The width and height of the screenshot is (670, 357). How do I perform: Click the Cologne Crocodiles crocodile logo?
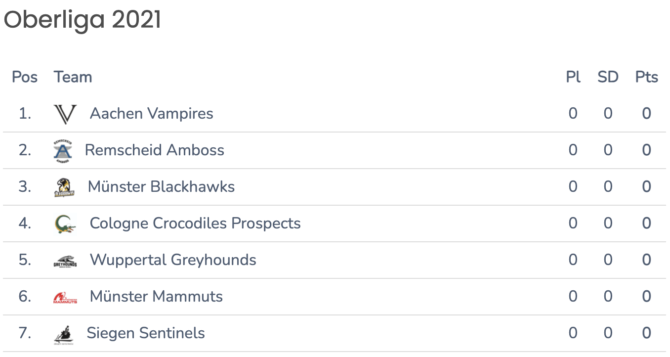[65, 224]
